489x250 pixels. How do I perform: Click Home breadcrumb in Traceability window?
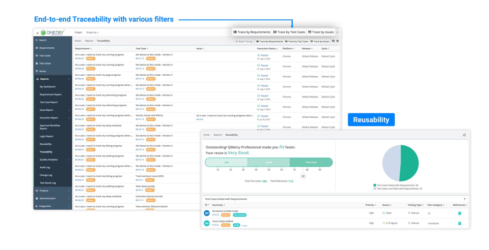coord(77,41)
